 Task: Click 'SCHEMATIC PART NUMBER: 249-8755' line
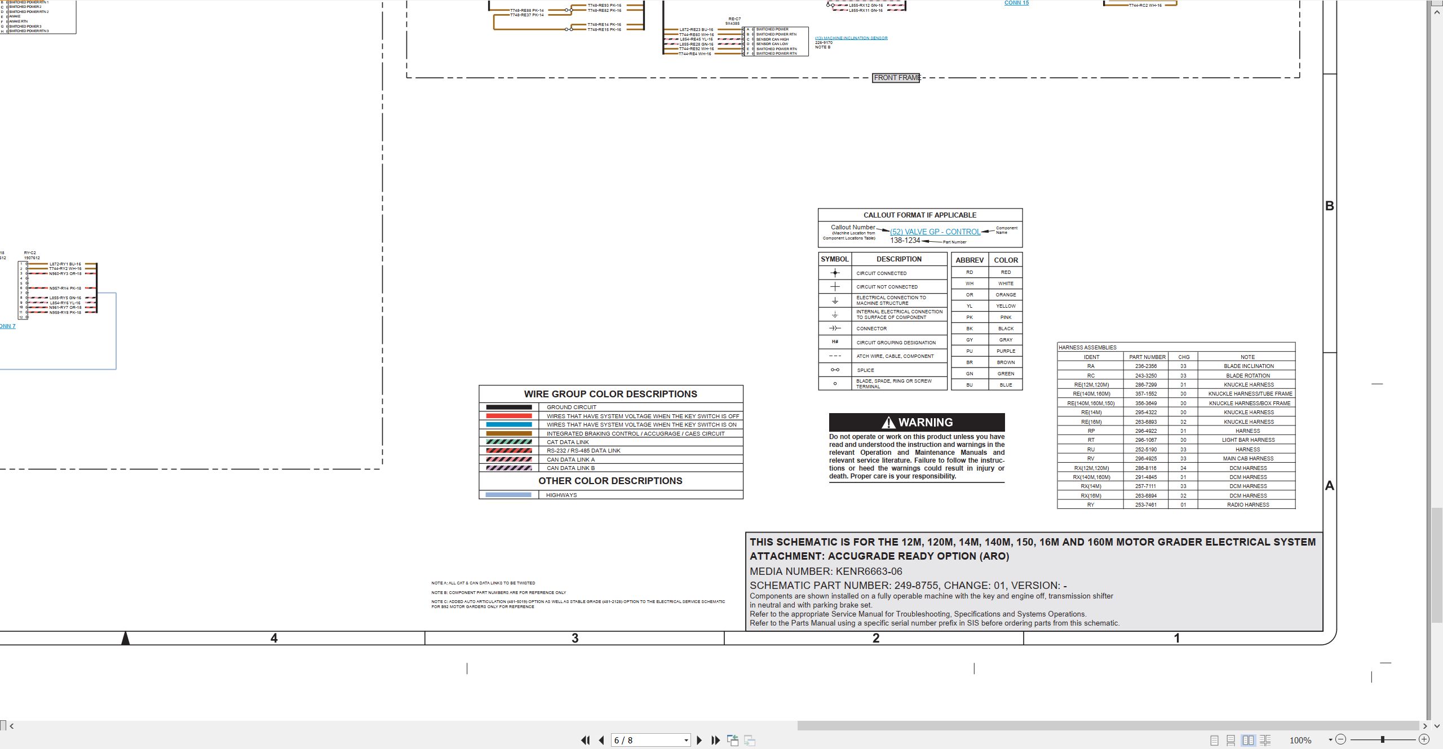click(x=908, y=586)
